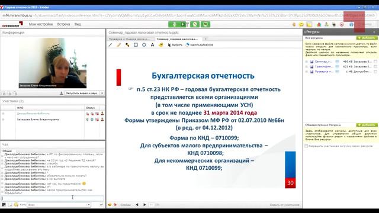Click top green 'Добавить' button in resources
The height and width of the screenshot is (213, 379).
pyautogui.click(x=367, y=38)
